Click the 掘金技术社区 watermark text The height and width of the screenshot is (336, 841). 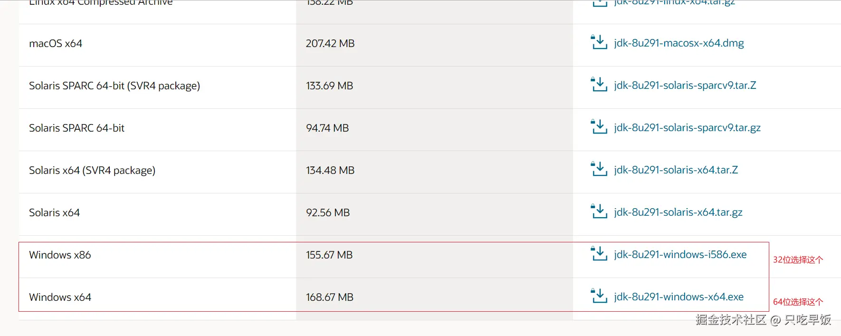(x=731, y=320)
